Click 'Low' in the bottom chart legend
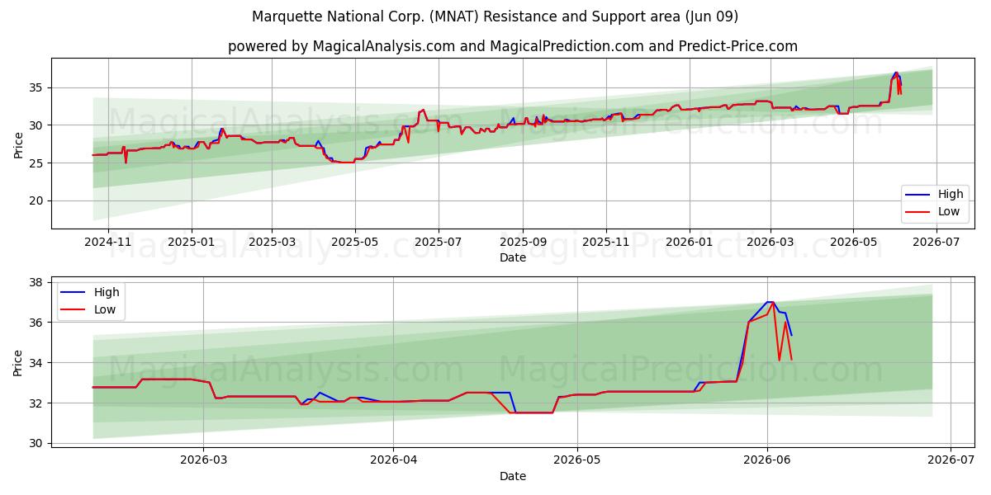Viewport: 991px width, 495px height. (x=105, y=309)
